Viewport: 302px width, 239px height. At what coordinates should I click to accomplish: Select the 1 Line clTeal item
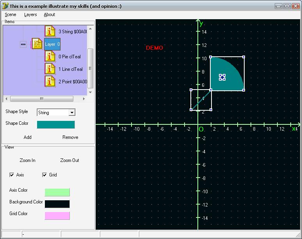71,69
